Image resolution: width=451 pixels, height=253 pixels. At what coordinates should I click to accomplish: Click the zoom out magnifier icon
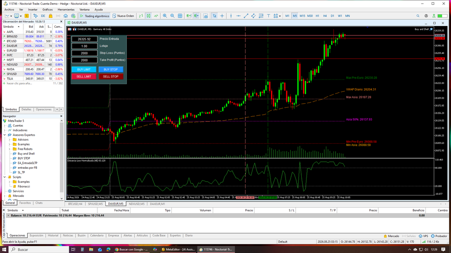pos(172,16)
